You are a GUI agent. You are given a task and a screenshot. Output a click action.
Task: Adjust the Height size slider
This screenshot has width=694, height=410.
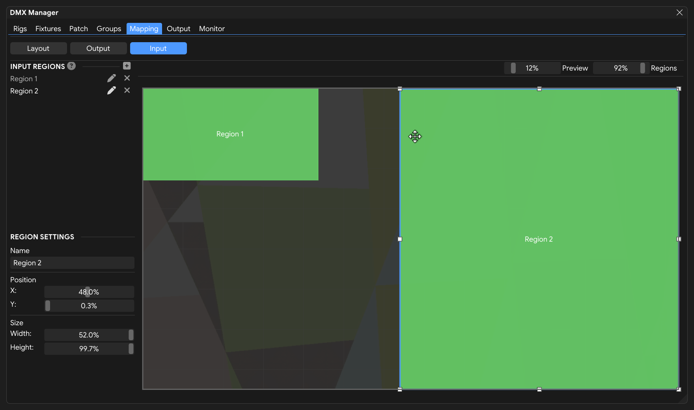[89, 349]
